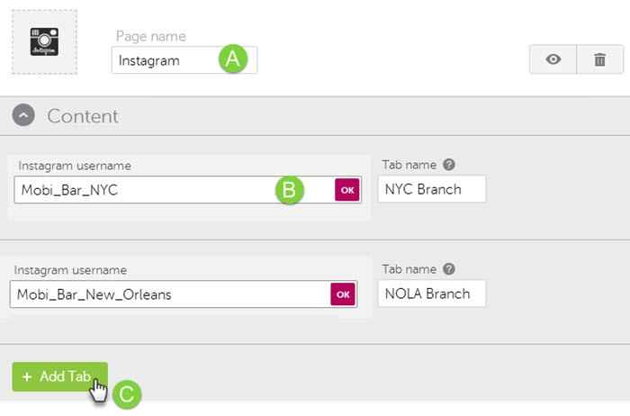Select the NOLA Branch tab name field
Viewport: 630px width, 416px height.
point(432,294)
